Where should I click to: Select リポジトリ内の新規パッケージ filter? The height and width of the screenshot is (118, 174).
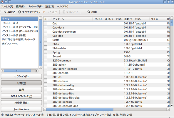click(x=19, y=39)
